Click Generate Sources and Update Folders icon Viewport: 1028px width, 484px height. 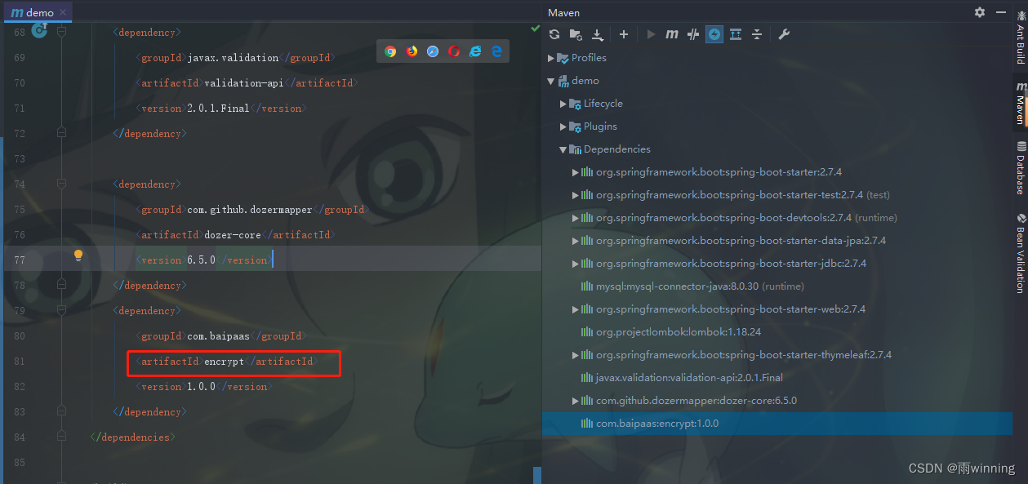[x=576, y=34]
